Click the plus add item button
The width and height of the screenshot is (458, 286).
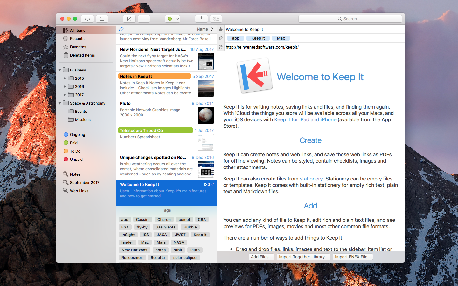[x=144, y=19]
